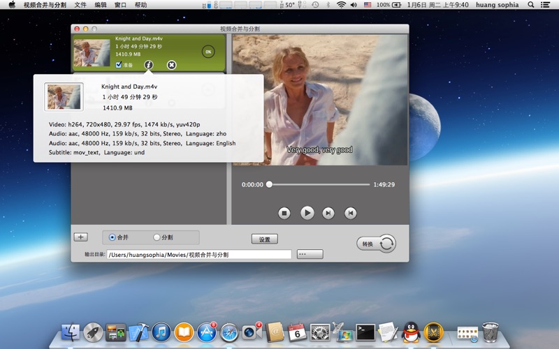The height and width of the screenshot is (349, 559).
Task: Open the video merge/split app in Dock
Action: coord(433,333)
